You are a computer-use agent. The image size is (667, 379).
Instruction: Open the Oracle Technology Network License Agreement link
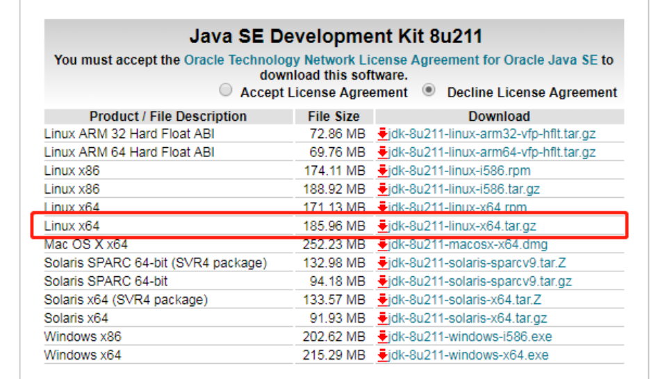(390, 60)
